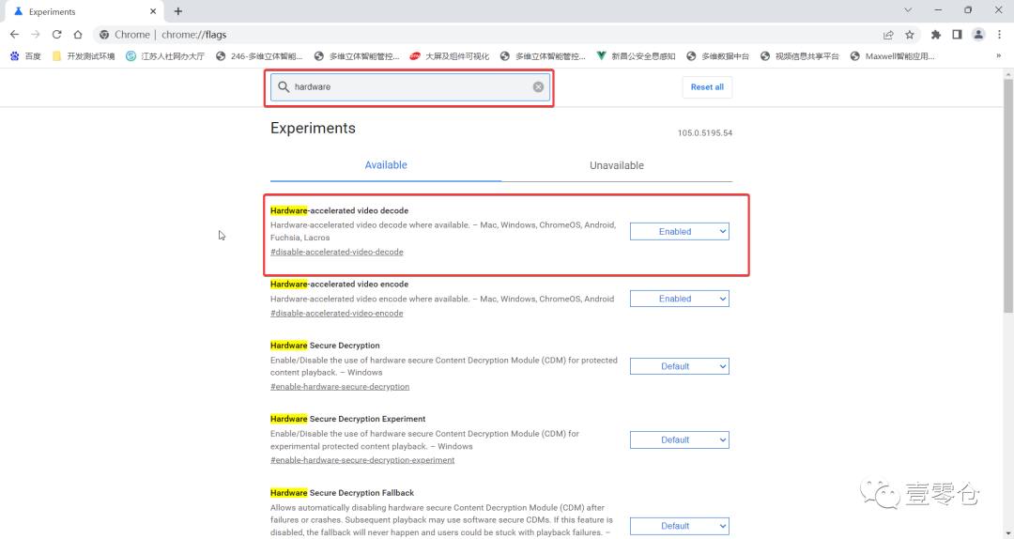Open the Chrome three-dot menu
This screenshot has width=1014, height=539.
pos(999,35)
